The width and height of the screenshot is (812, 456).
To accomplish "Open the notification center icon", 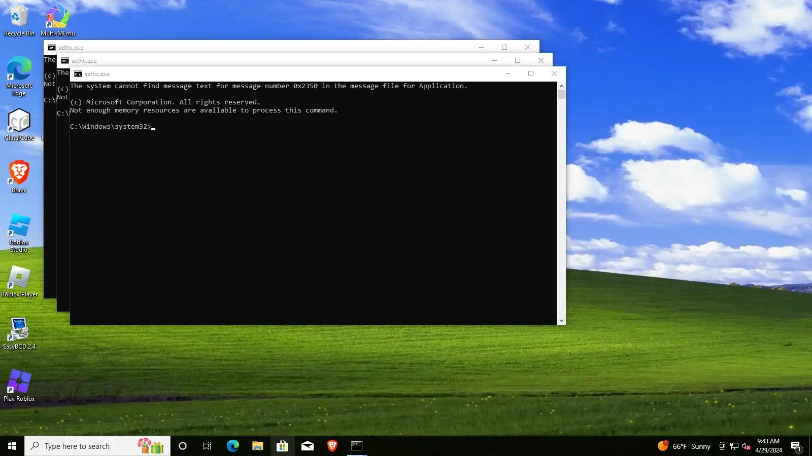I will click(796, 446).
